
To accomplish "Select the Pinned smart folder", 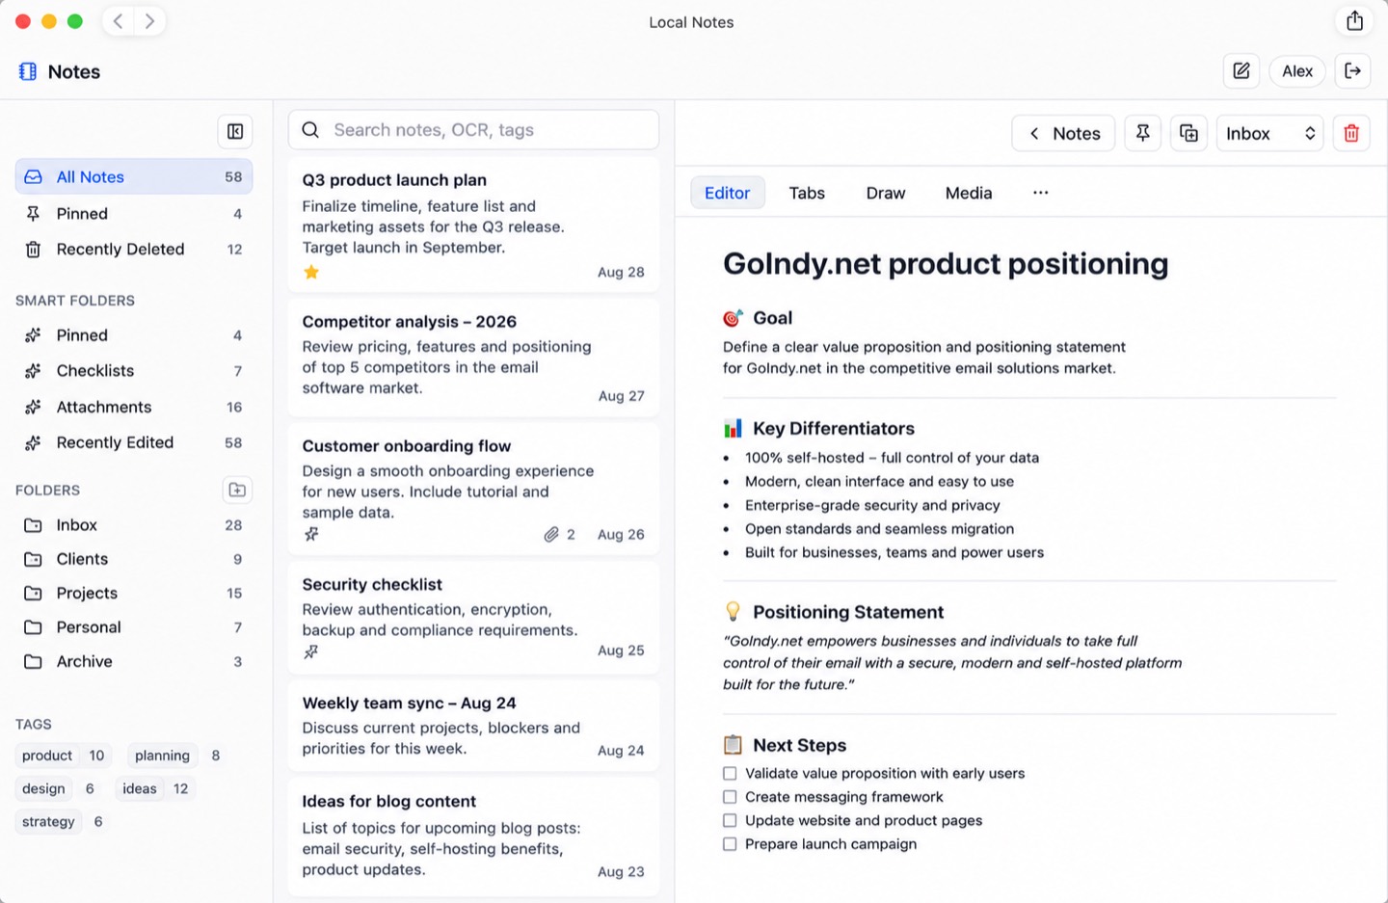I will coord(134,335).
